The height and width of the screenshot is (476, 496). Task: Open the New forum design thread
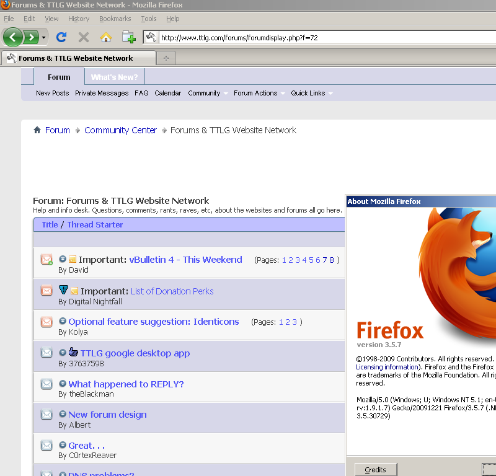click(107, 414)
